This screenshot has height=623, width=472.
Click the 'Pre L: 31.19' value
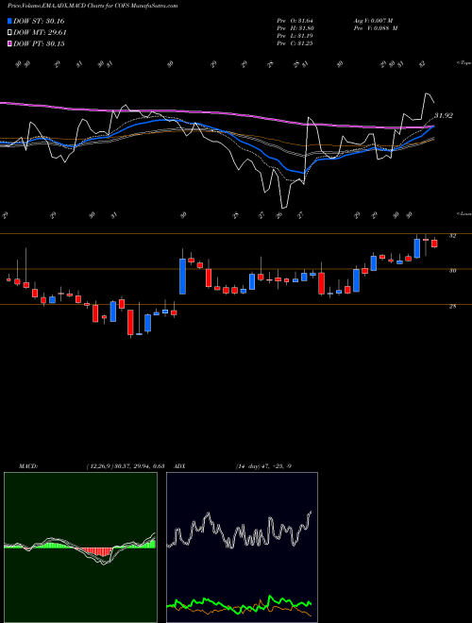click(295, 36)
